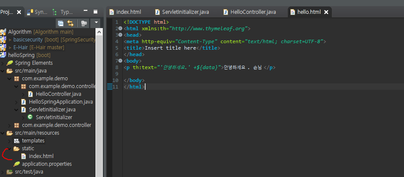Select the basicsecurity [boot] project row

[48, 40]
